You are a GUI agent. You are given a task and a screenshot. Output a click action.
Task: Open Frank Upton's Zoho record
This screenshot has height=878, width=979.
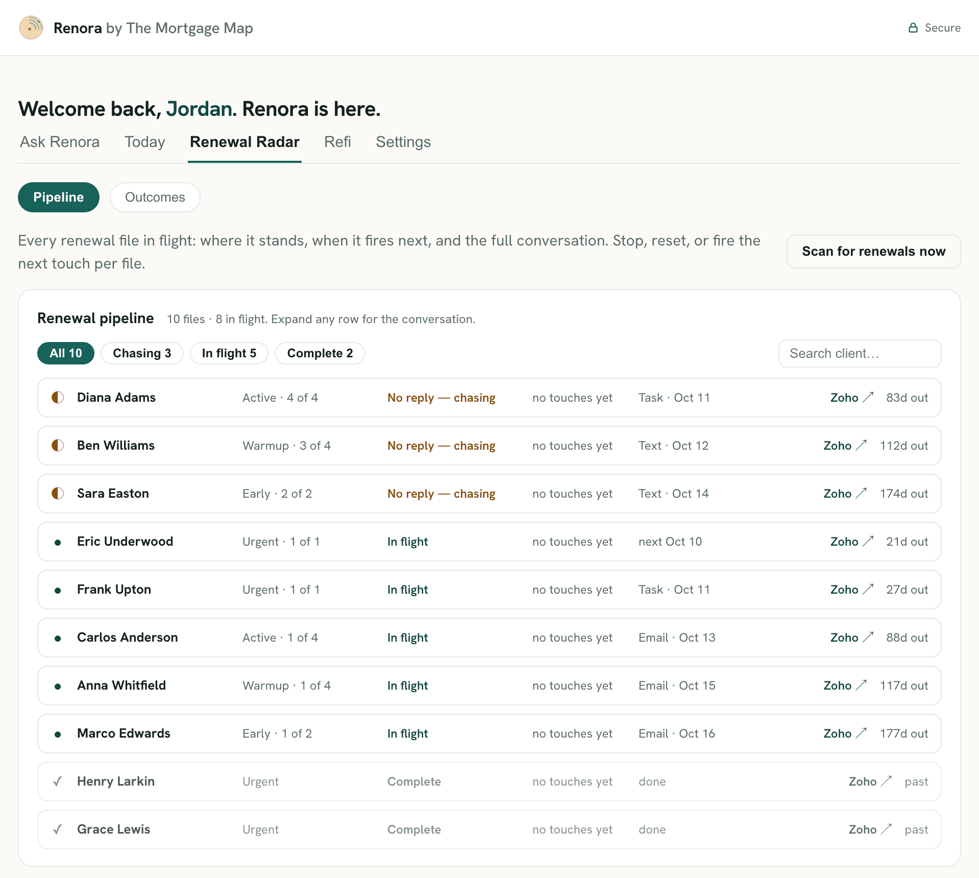852,590
